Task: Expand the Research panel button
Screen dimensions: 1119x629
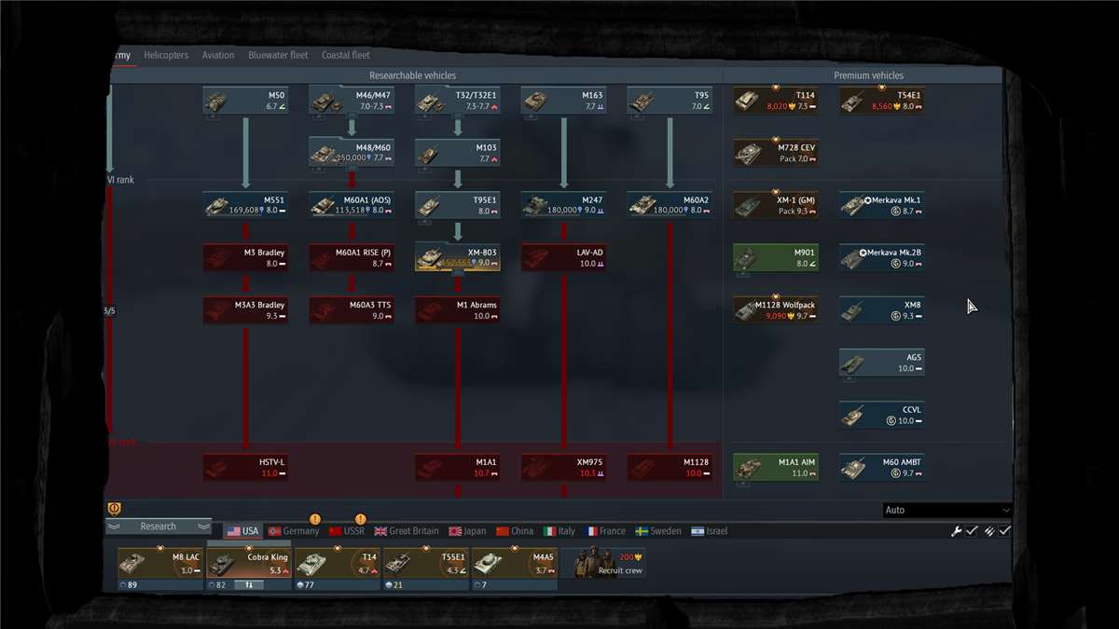Action: tap(159, 526)
